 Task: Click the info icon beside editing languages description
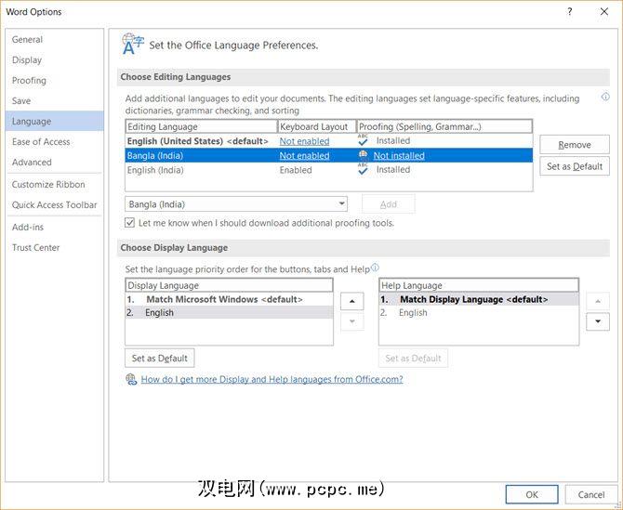[605, 97]
